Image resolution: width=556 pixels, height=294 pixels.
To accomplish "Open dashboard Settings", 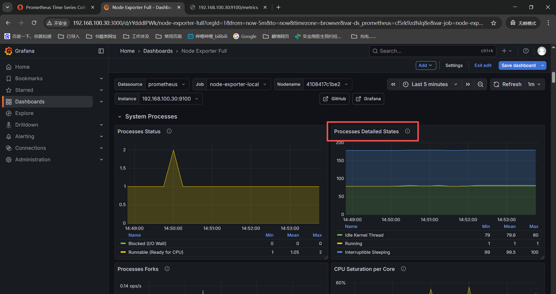I will [x=454, y=65].
